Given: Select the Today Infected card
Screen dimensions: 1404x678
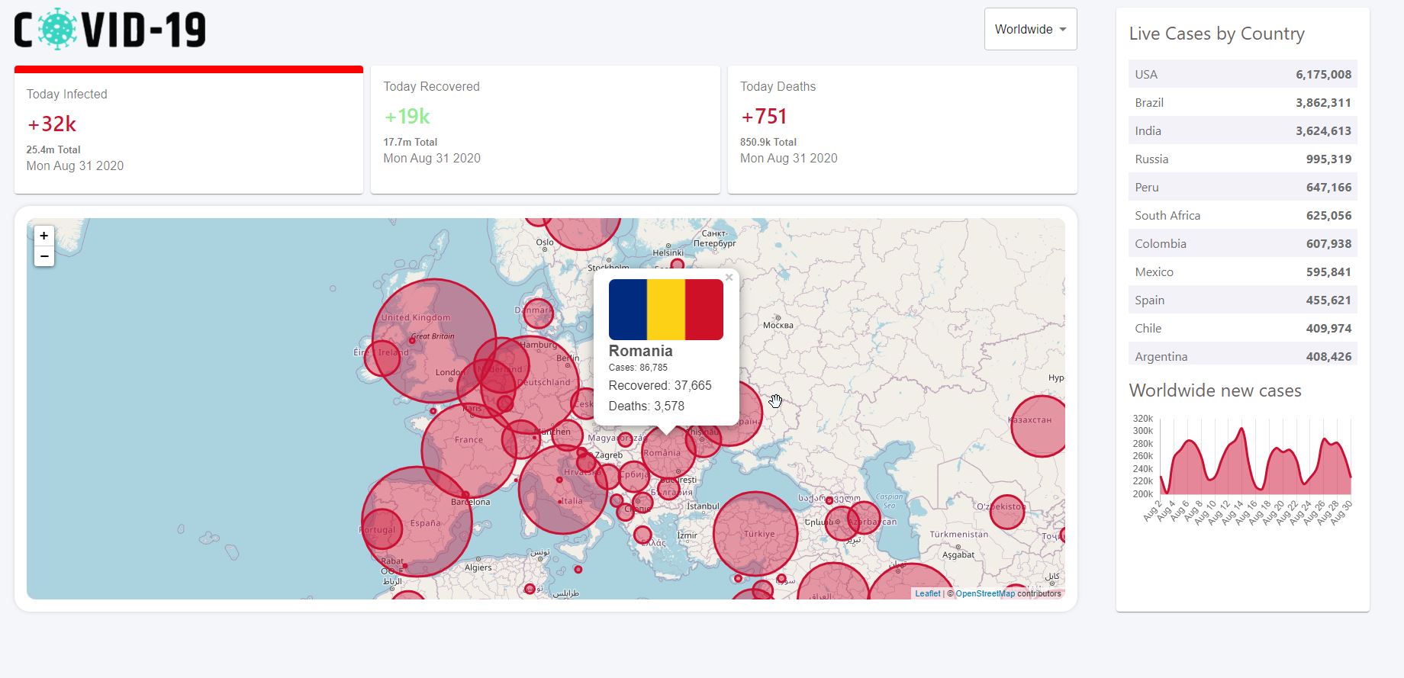Looking at the screenshot, I should click(x=188, y=130).
